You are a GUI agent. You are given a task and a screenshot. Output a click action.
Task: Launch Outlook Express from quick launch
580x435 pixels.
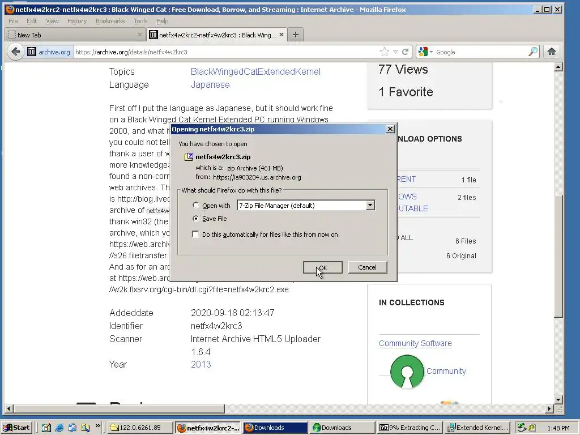[x=72, y=428]
